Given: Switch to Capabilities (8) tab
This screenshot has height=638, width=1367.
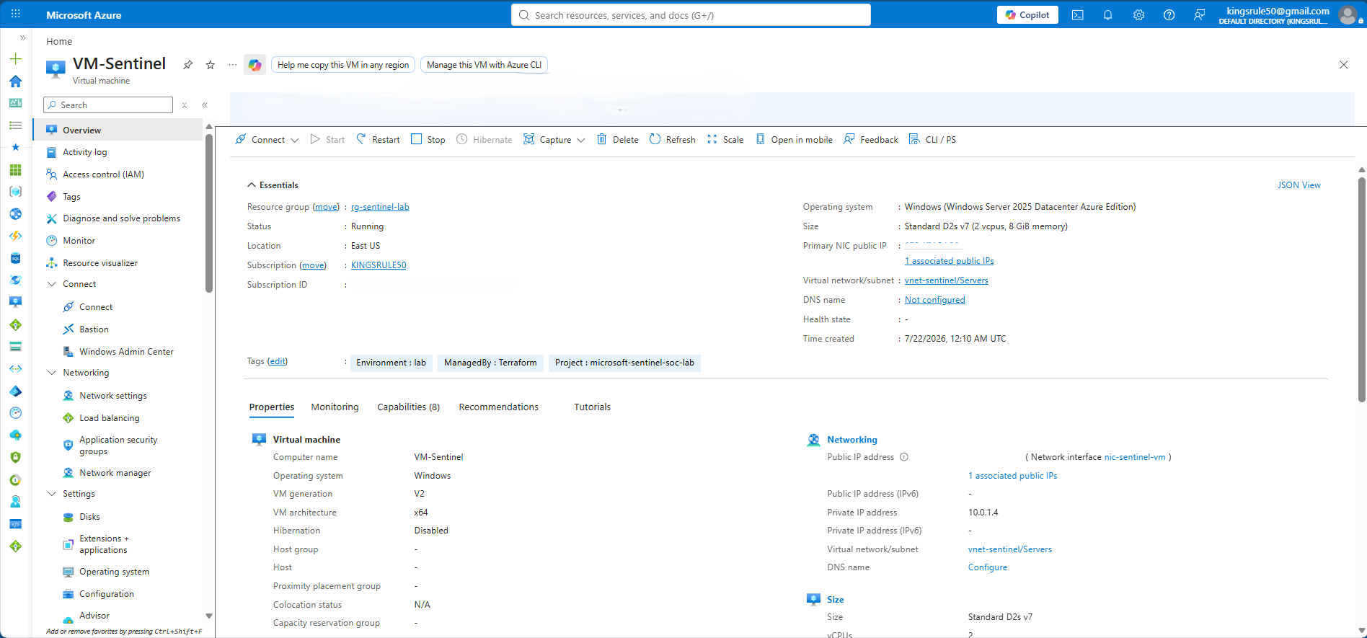Looking at the screenshot, I should pos(409,407).
